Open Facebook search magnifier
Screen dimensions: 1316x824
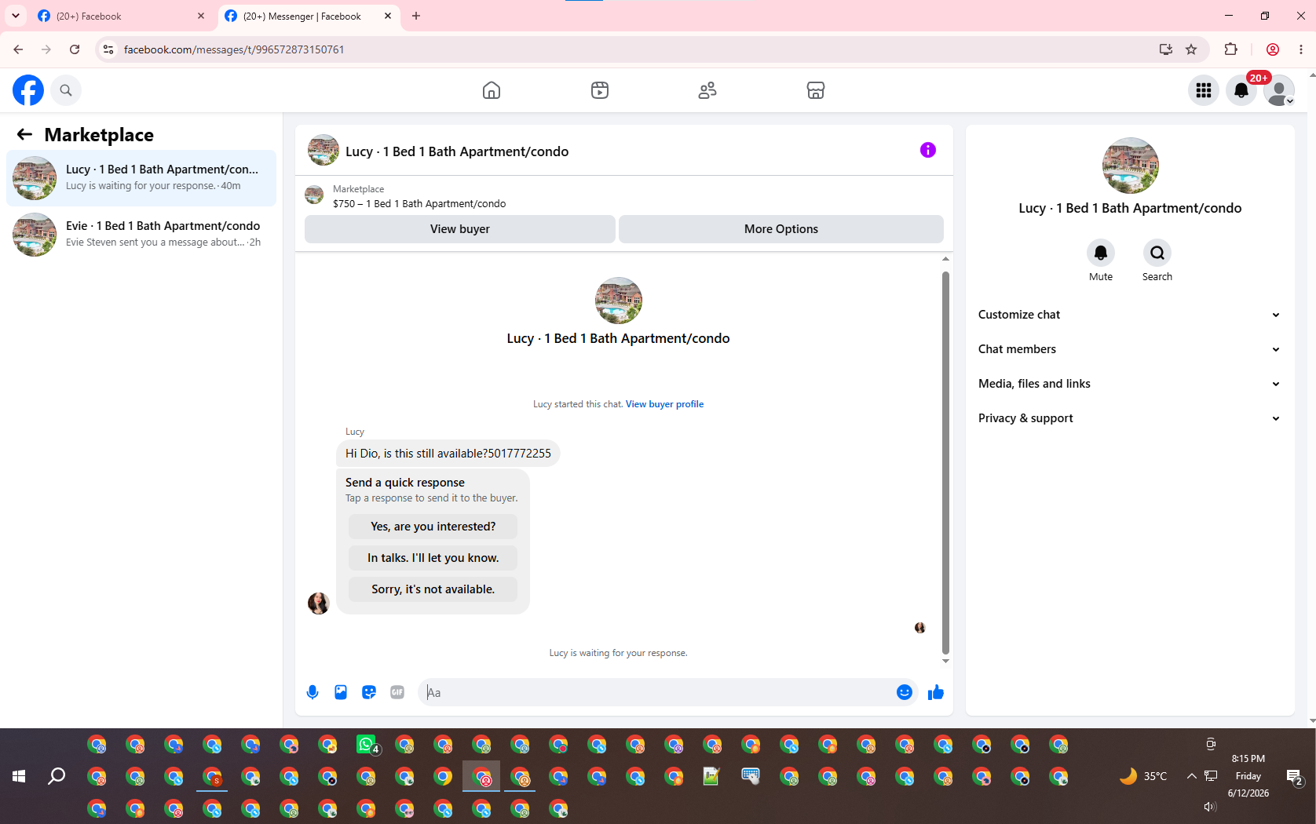click(x=66, y=90)
